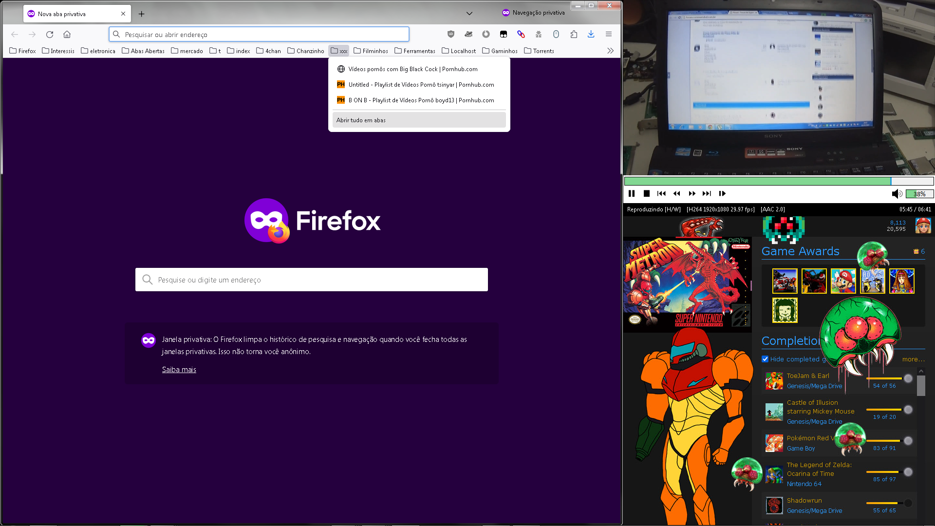Click the green video seek progress bar
The height and width of the screenshot is (526, 935).
(x=757, y=181)
